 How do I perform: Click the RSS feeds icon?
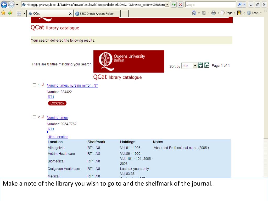coord(204,13)
